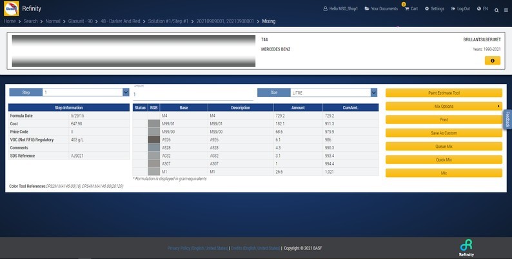This screenshot has width=512, height=259.
Task: Click the M99/00 RGB swatch
Action: (154, 132)
